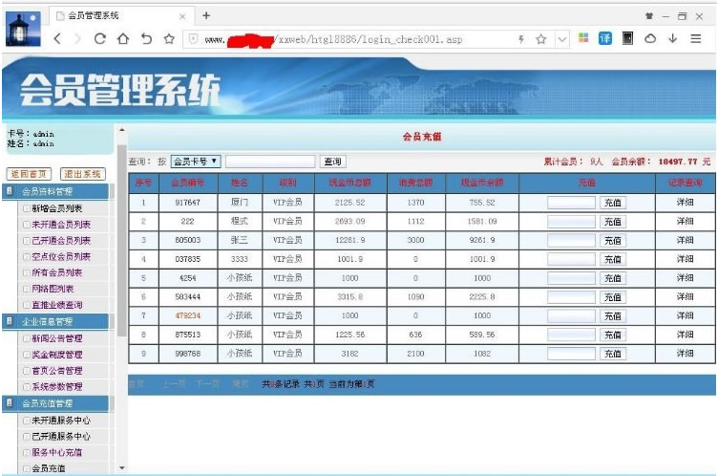Open 系统参数管理 in the sidebar

pos(56,386)
